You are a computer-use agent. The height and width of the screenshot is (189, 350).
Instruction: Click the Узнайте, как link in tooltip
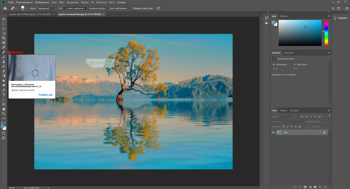point(46,94)
